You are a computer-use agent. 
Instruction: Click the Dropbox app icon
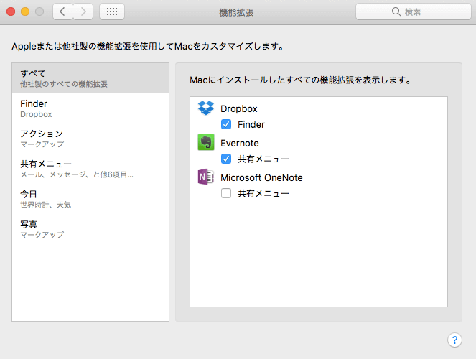point(206,108)
